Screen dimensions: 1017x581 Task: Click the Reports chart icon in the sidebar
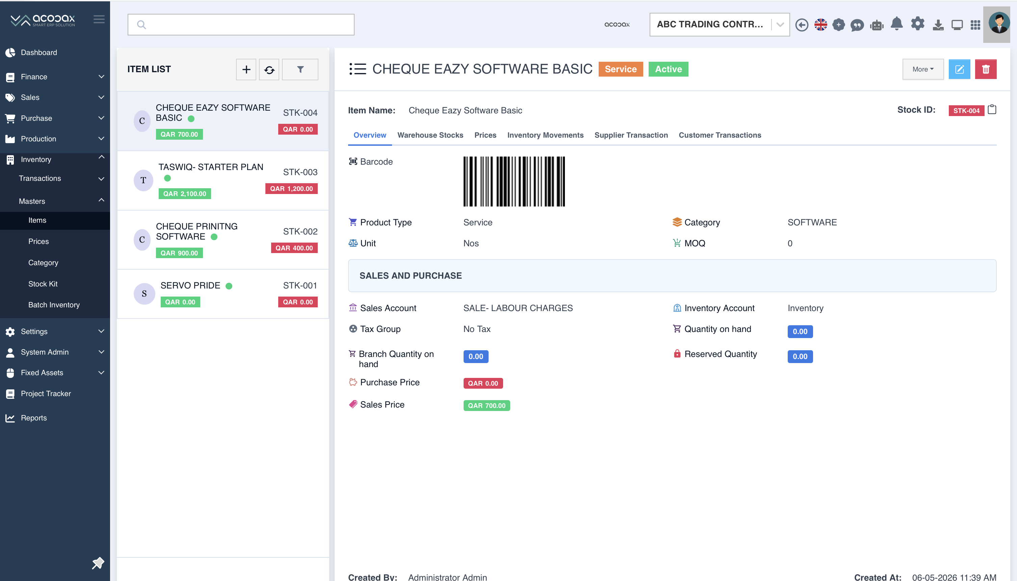coord(10,418)
